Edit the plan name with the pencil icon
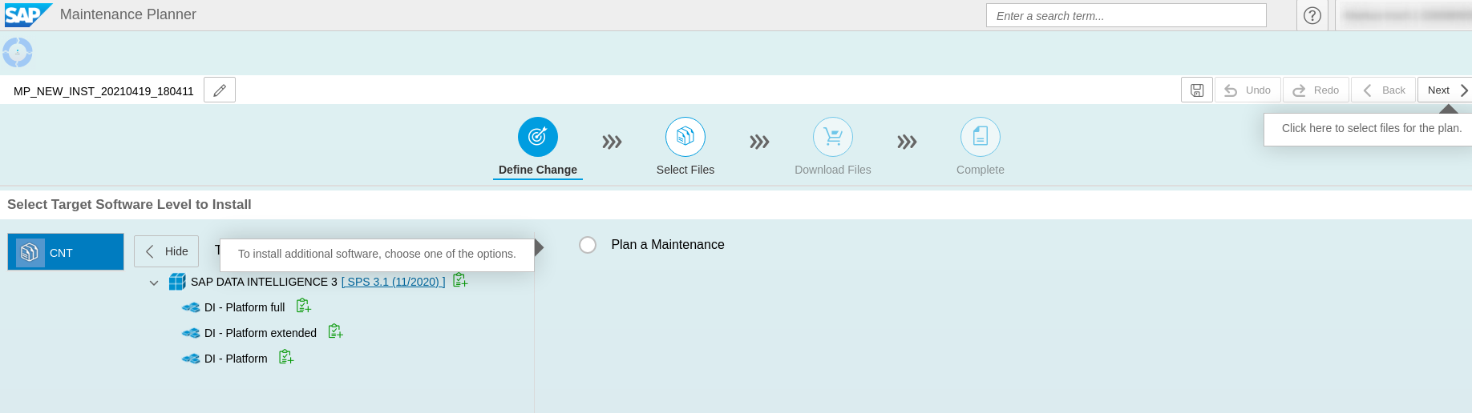 [x=220, y=90]
